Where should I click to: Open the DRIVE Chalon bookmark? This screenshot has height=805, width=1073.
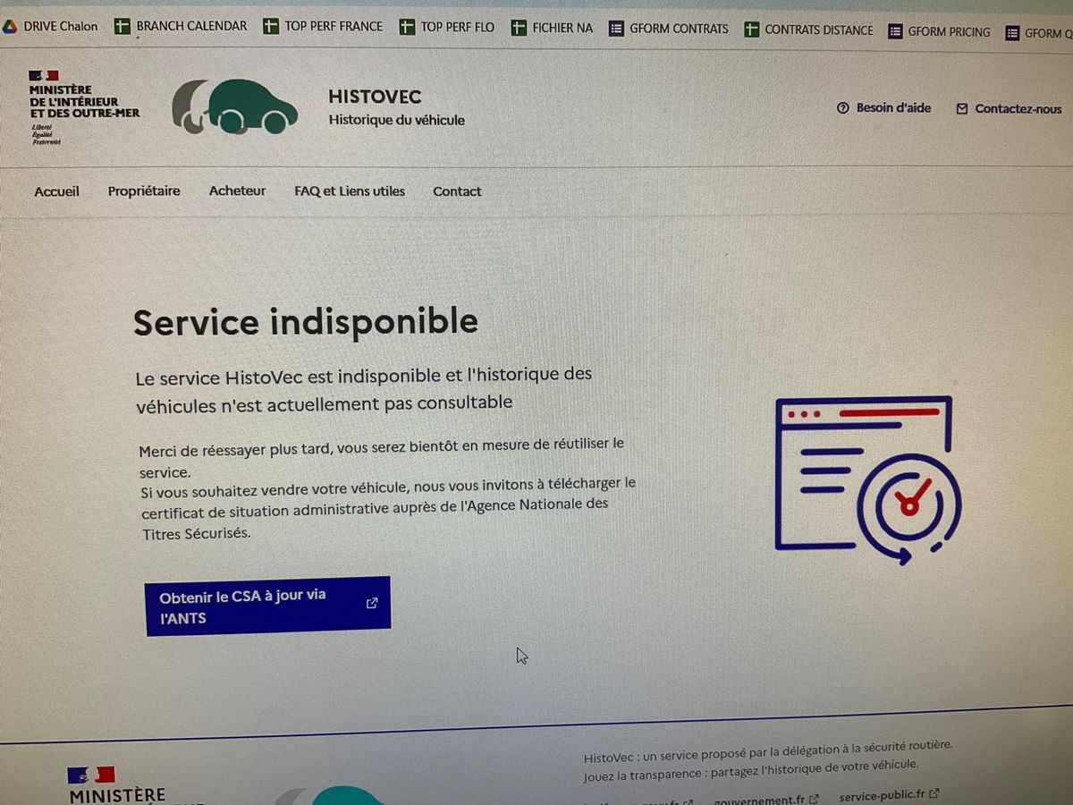coord(50,26)
